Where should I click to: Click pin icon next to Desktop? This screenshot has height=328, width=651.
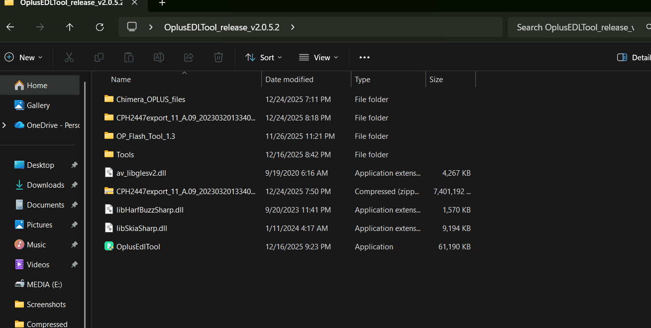(74, 165)
